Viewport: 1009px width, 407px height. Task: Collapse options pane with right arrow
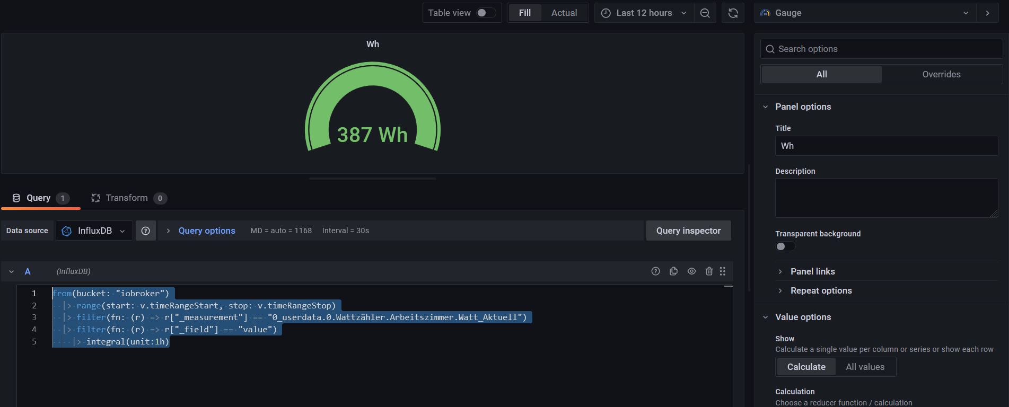click(x=987, y=13)
